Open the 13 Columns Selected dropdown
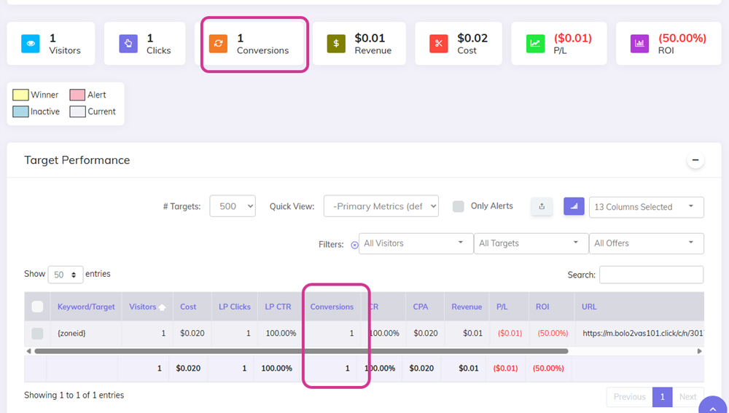 [646, 207]
